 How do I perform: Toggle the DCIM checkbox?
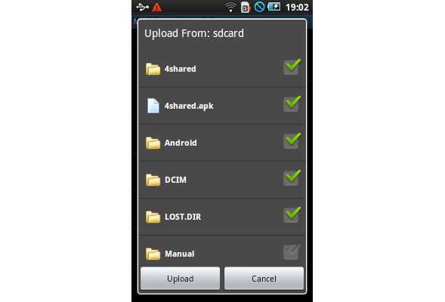pyautogui.click(x=292, y=177)
